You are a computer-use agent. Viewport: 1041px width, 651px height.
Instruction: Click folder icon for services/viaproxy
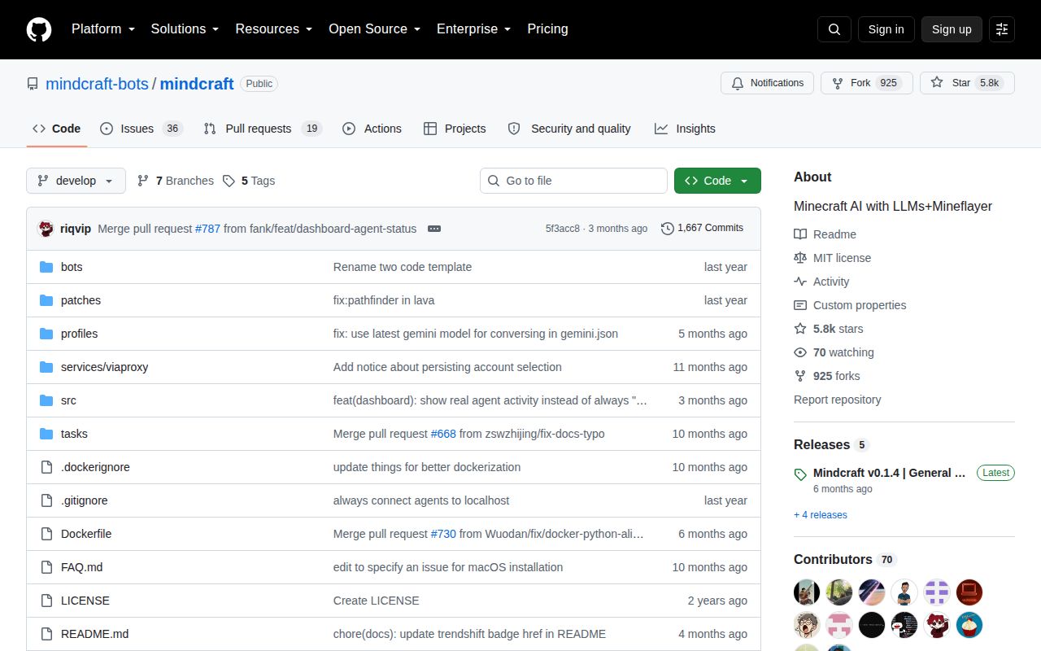[46, 367]
